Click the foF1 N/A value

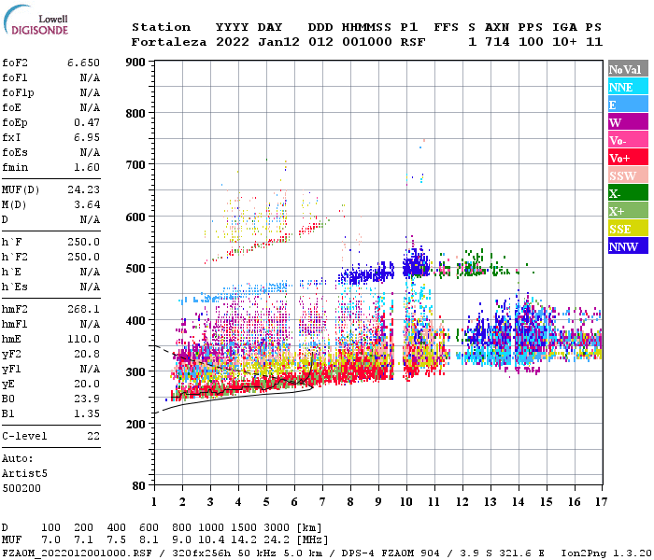point(90,77)
